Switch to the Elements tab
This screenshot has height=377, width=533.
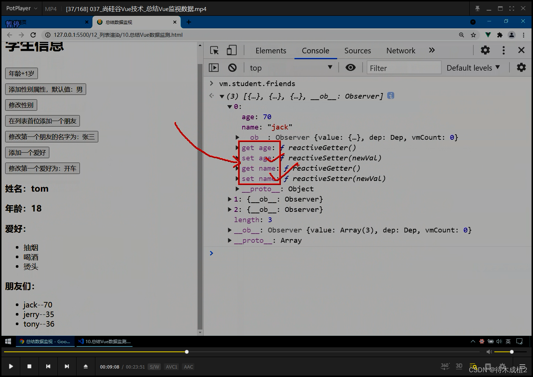271,51
